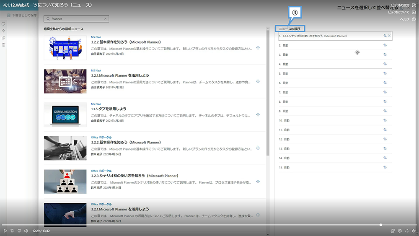Click the delete web part trash icon
The height and width of the screenshot is (236, 419).
click(3, 44)
